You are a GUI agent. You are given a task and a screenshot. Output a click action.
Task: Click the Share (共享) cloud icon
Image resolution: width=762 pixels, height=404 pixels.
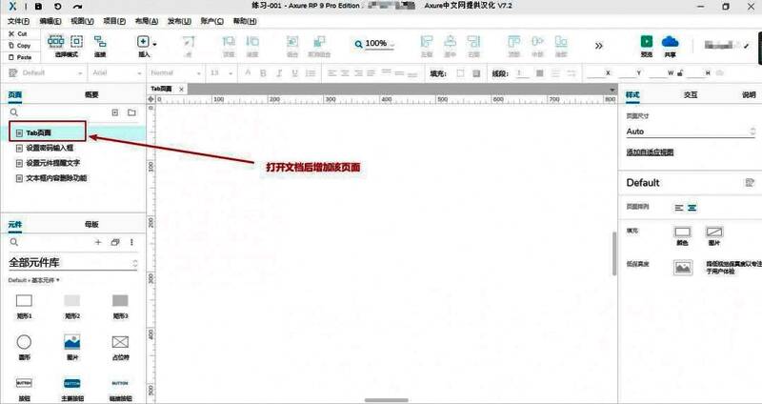coord(669,42)
